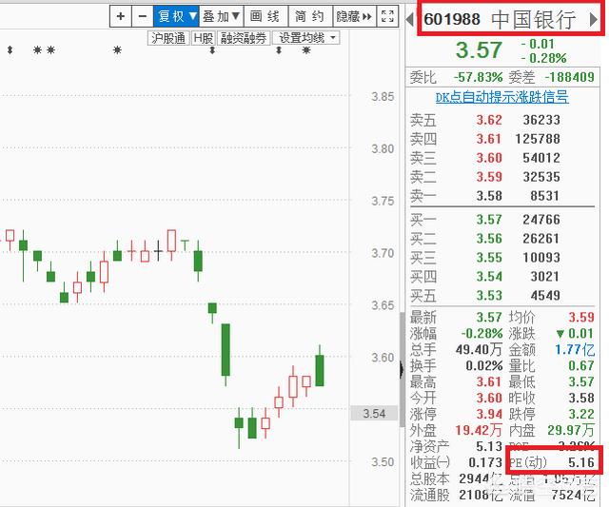Click 买二 volume 26261
Image resolution: width=609 pixels, height=507 pixels.
click(x=541, y=239)
